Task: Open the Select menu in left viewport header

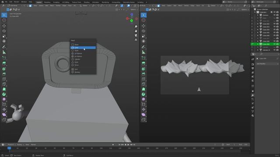Action: coord(41,6)
